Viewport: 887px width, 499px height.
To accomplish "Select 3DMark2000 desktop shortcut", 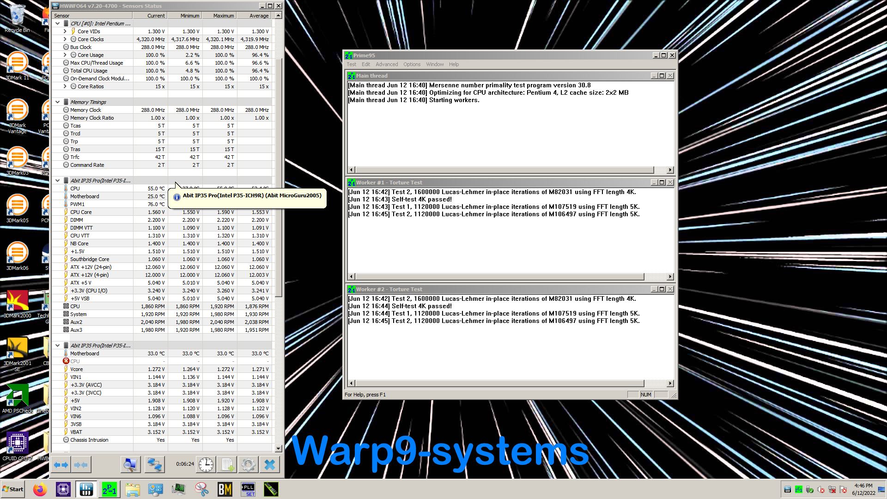I will click(x=17, y=304).
